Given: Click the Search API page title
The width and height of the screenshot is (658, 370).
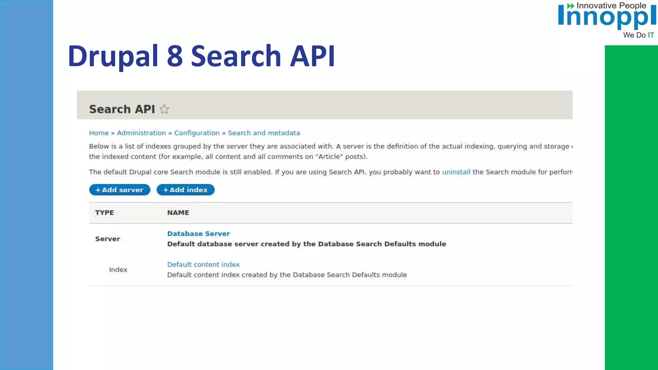Looking at the screenshot, I should point(122,109).
